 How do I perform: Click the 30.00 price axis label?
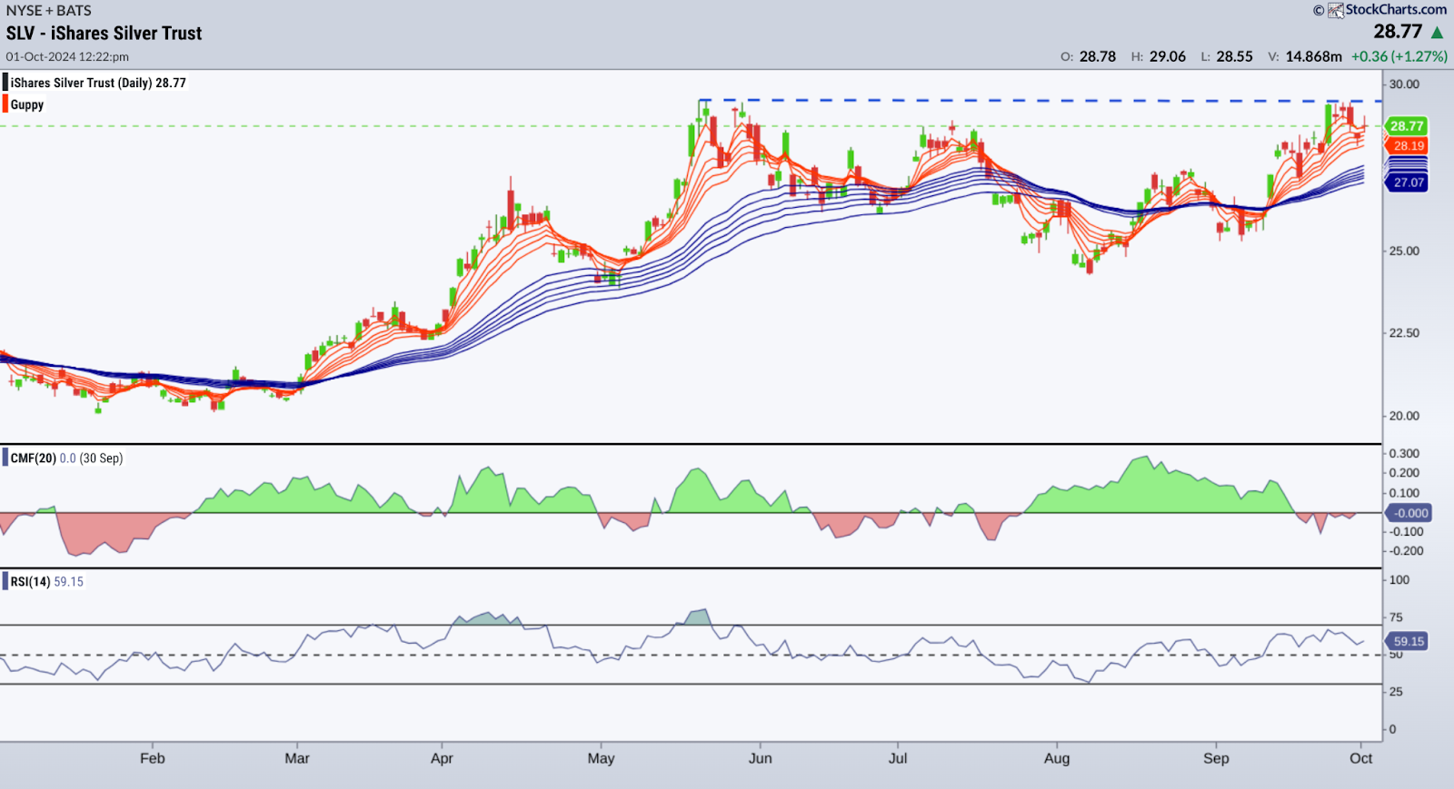1404,84
